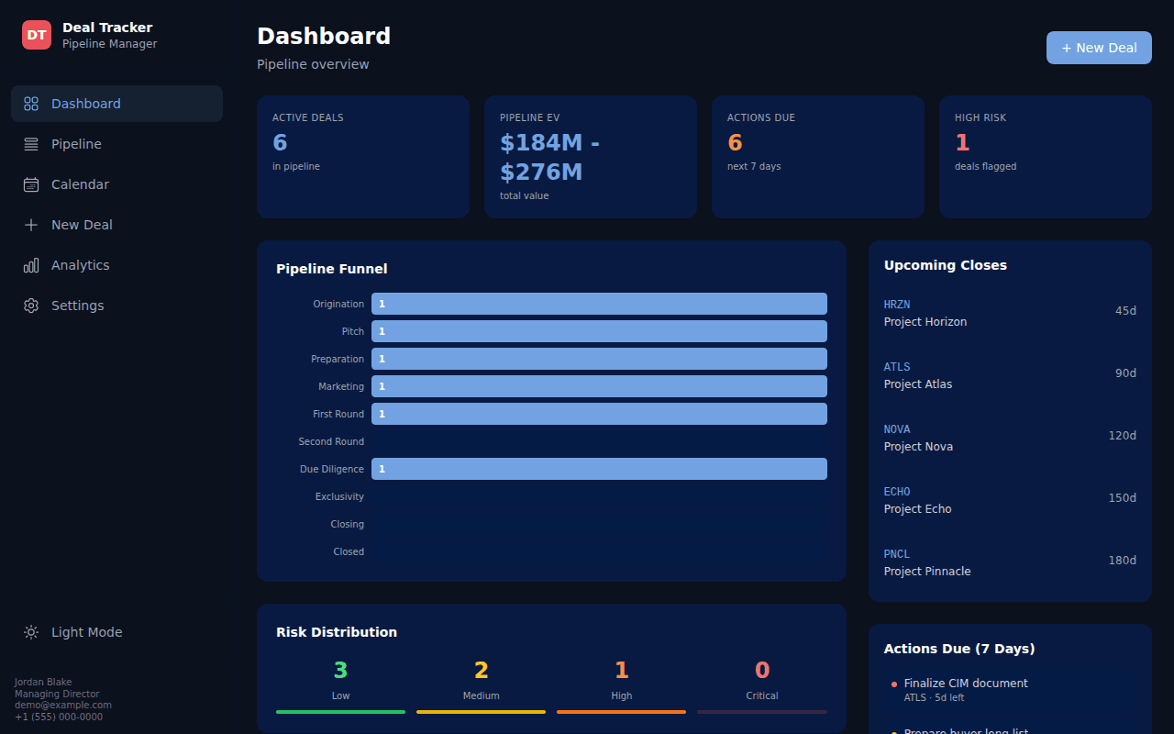Open the Pipeline menu item

[x=116, y=144]
